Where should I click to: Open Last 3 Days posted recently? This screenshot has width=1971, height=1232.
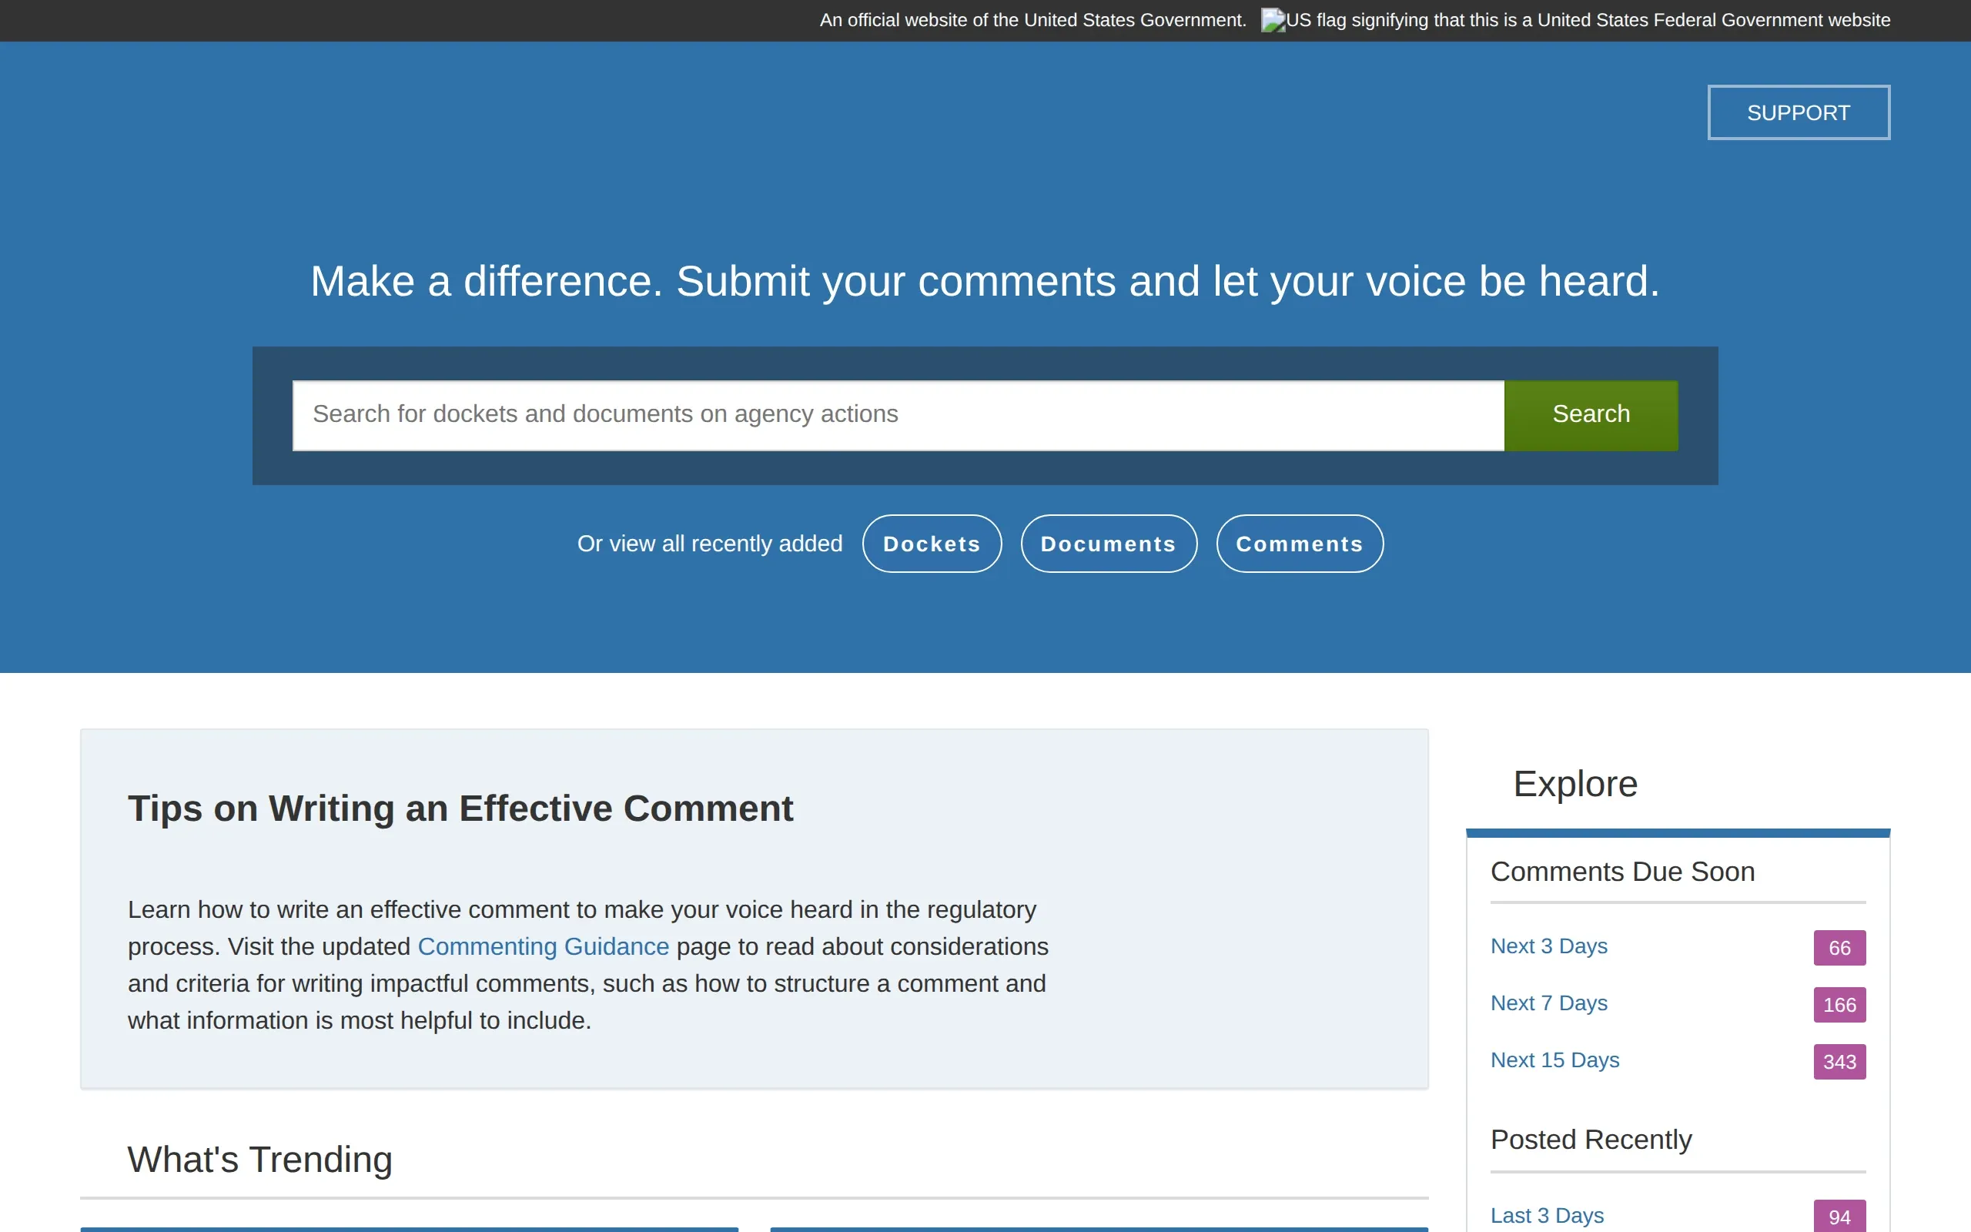pos(1547,1215)
